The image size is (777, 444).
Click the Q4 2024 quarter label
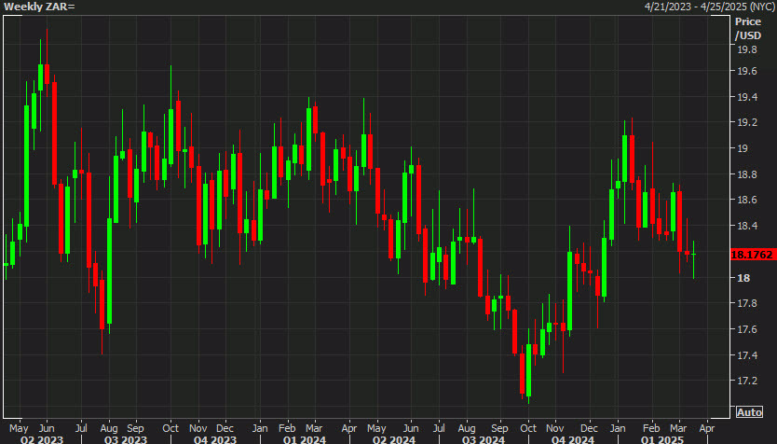coord(573,439)
